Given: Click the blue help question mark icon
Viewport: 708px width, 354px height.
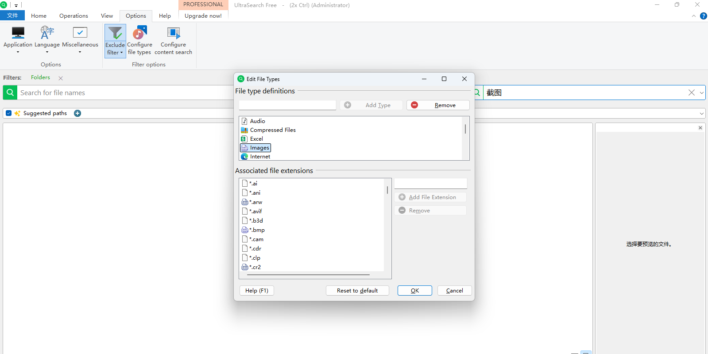Looking at the screenshot, I should [x=703, y=16].
